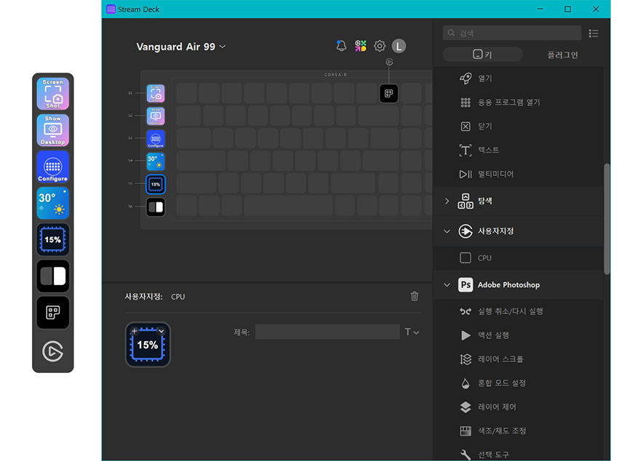Click the action list scrollbar
640x461 pixels.
click(607, 219)
